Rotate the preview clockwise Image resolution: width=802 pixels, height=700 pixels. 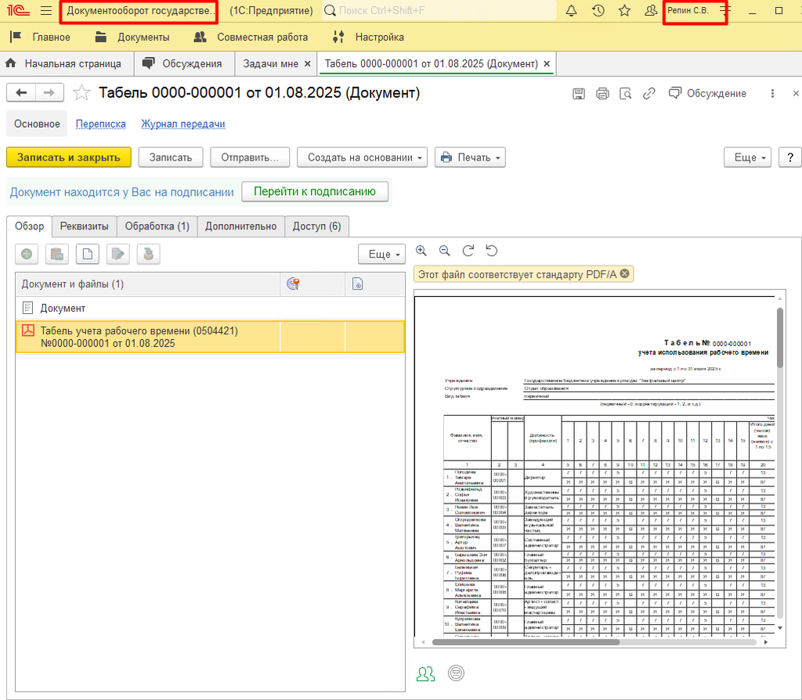tap(468, 251)
